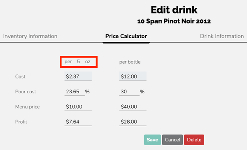Focus the ounces quantity field showing 5
Viewport: 247px width, 150px height.
tap(79, 62)
